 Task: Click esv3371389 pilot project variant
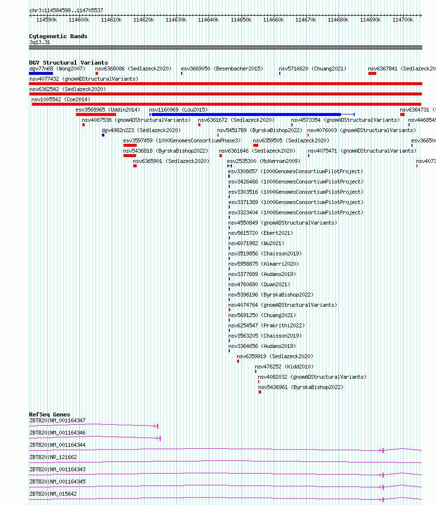click(x=296, y=203)
